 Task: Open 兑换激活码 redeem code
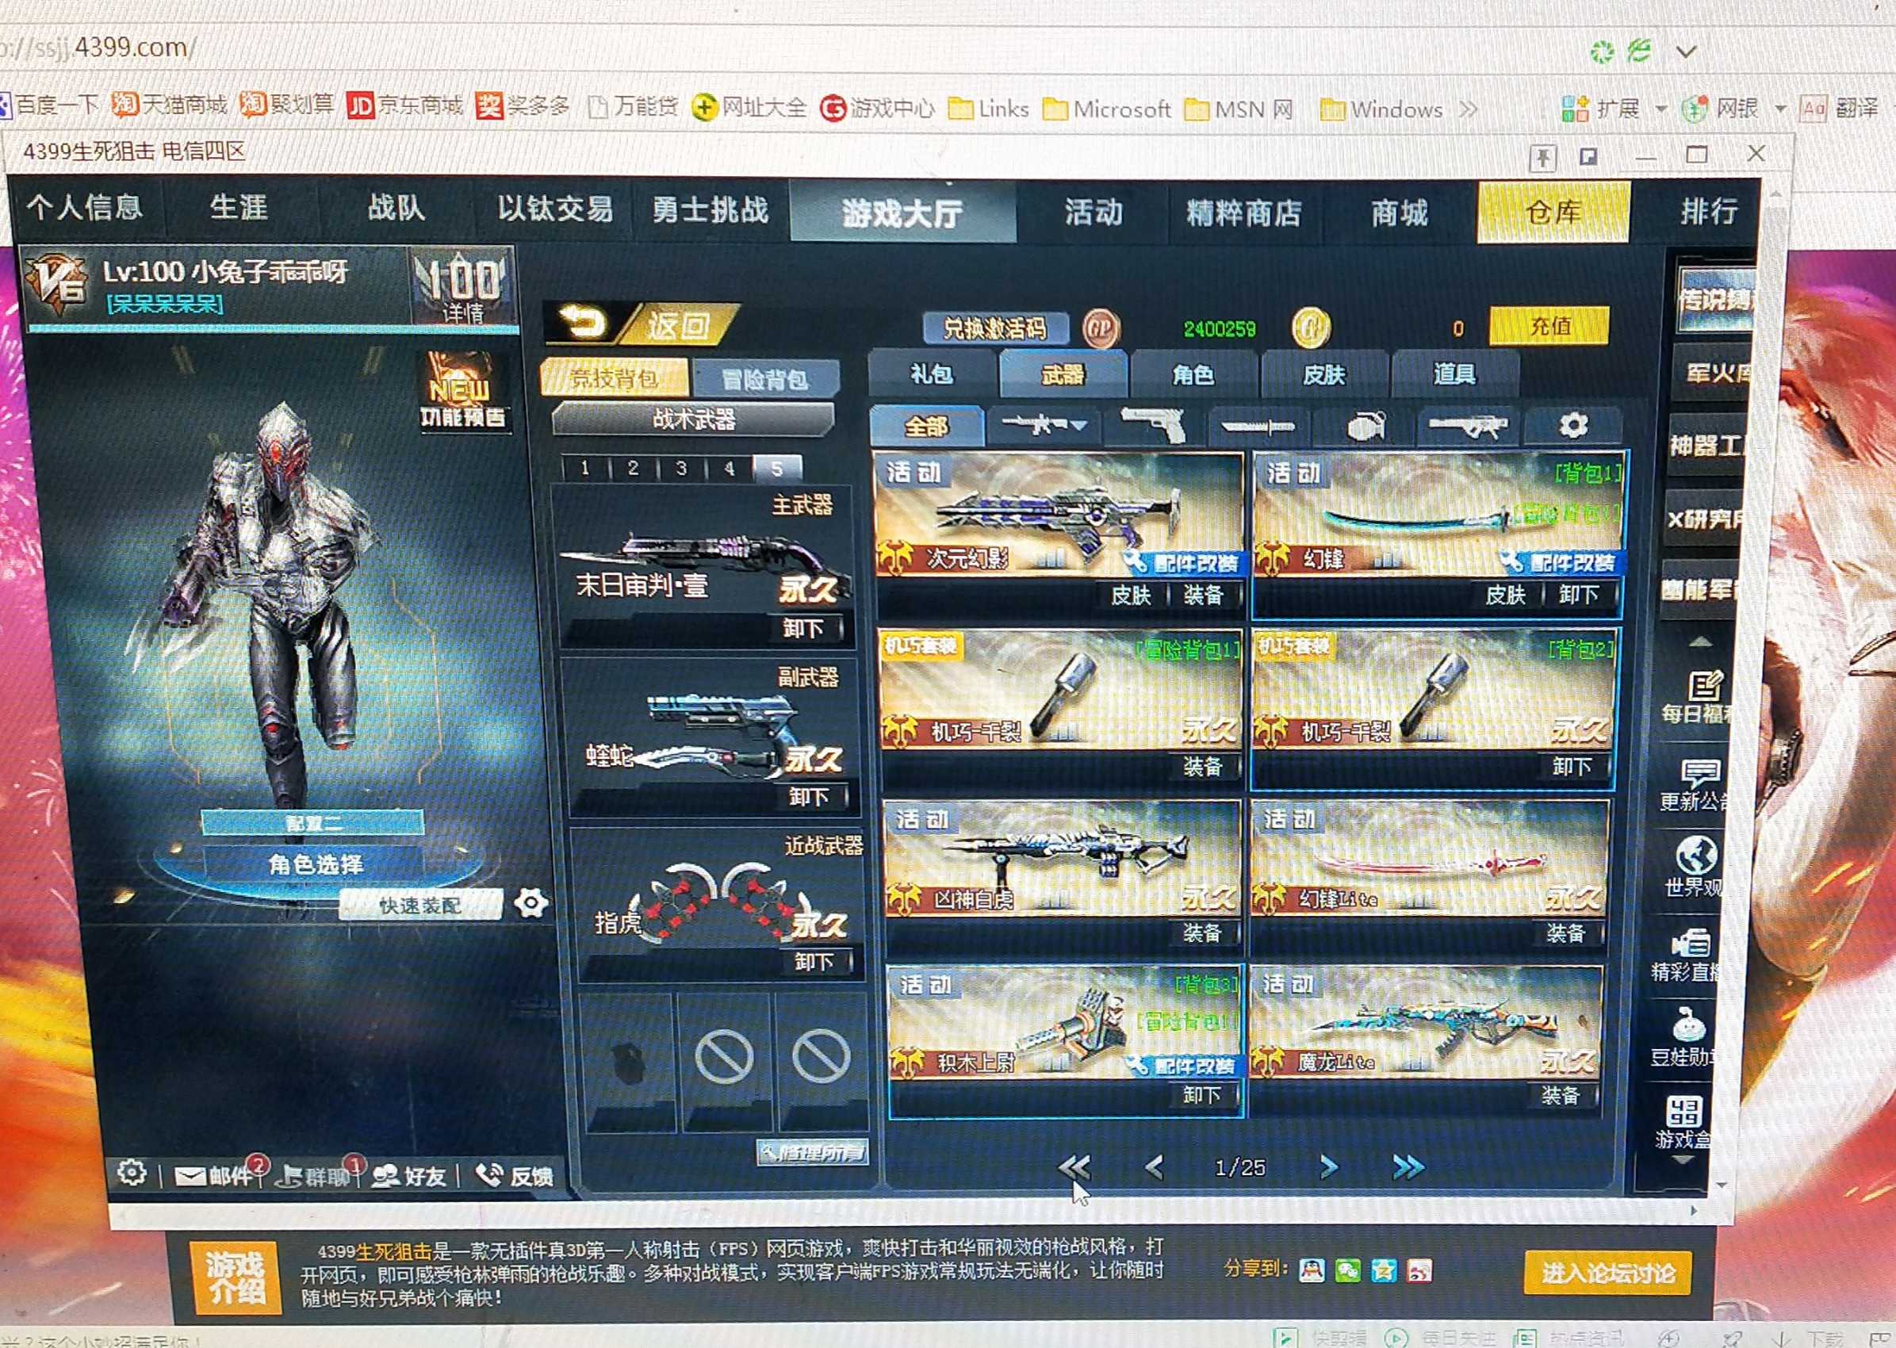pos(994,329)
